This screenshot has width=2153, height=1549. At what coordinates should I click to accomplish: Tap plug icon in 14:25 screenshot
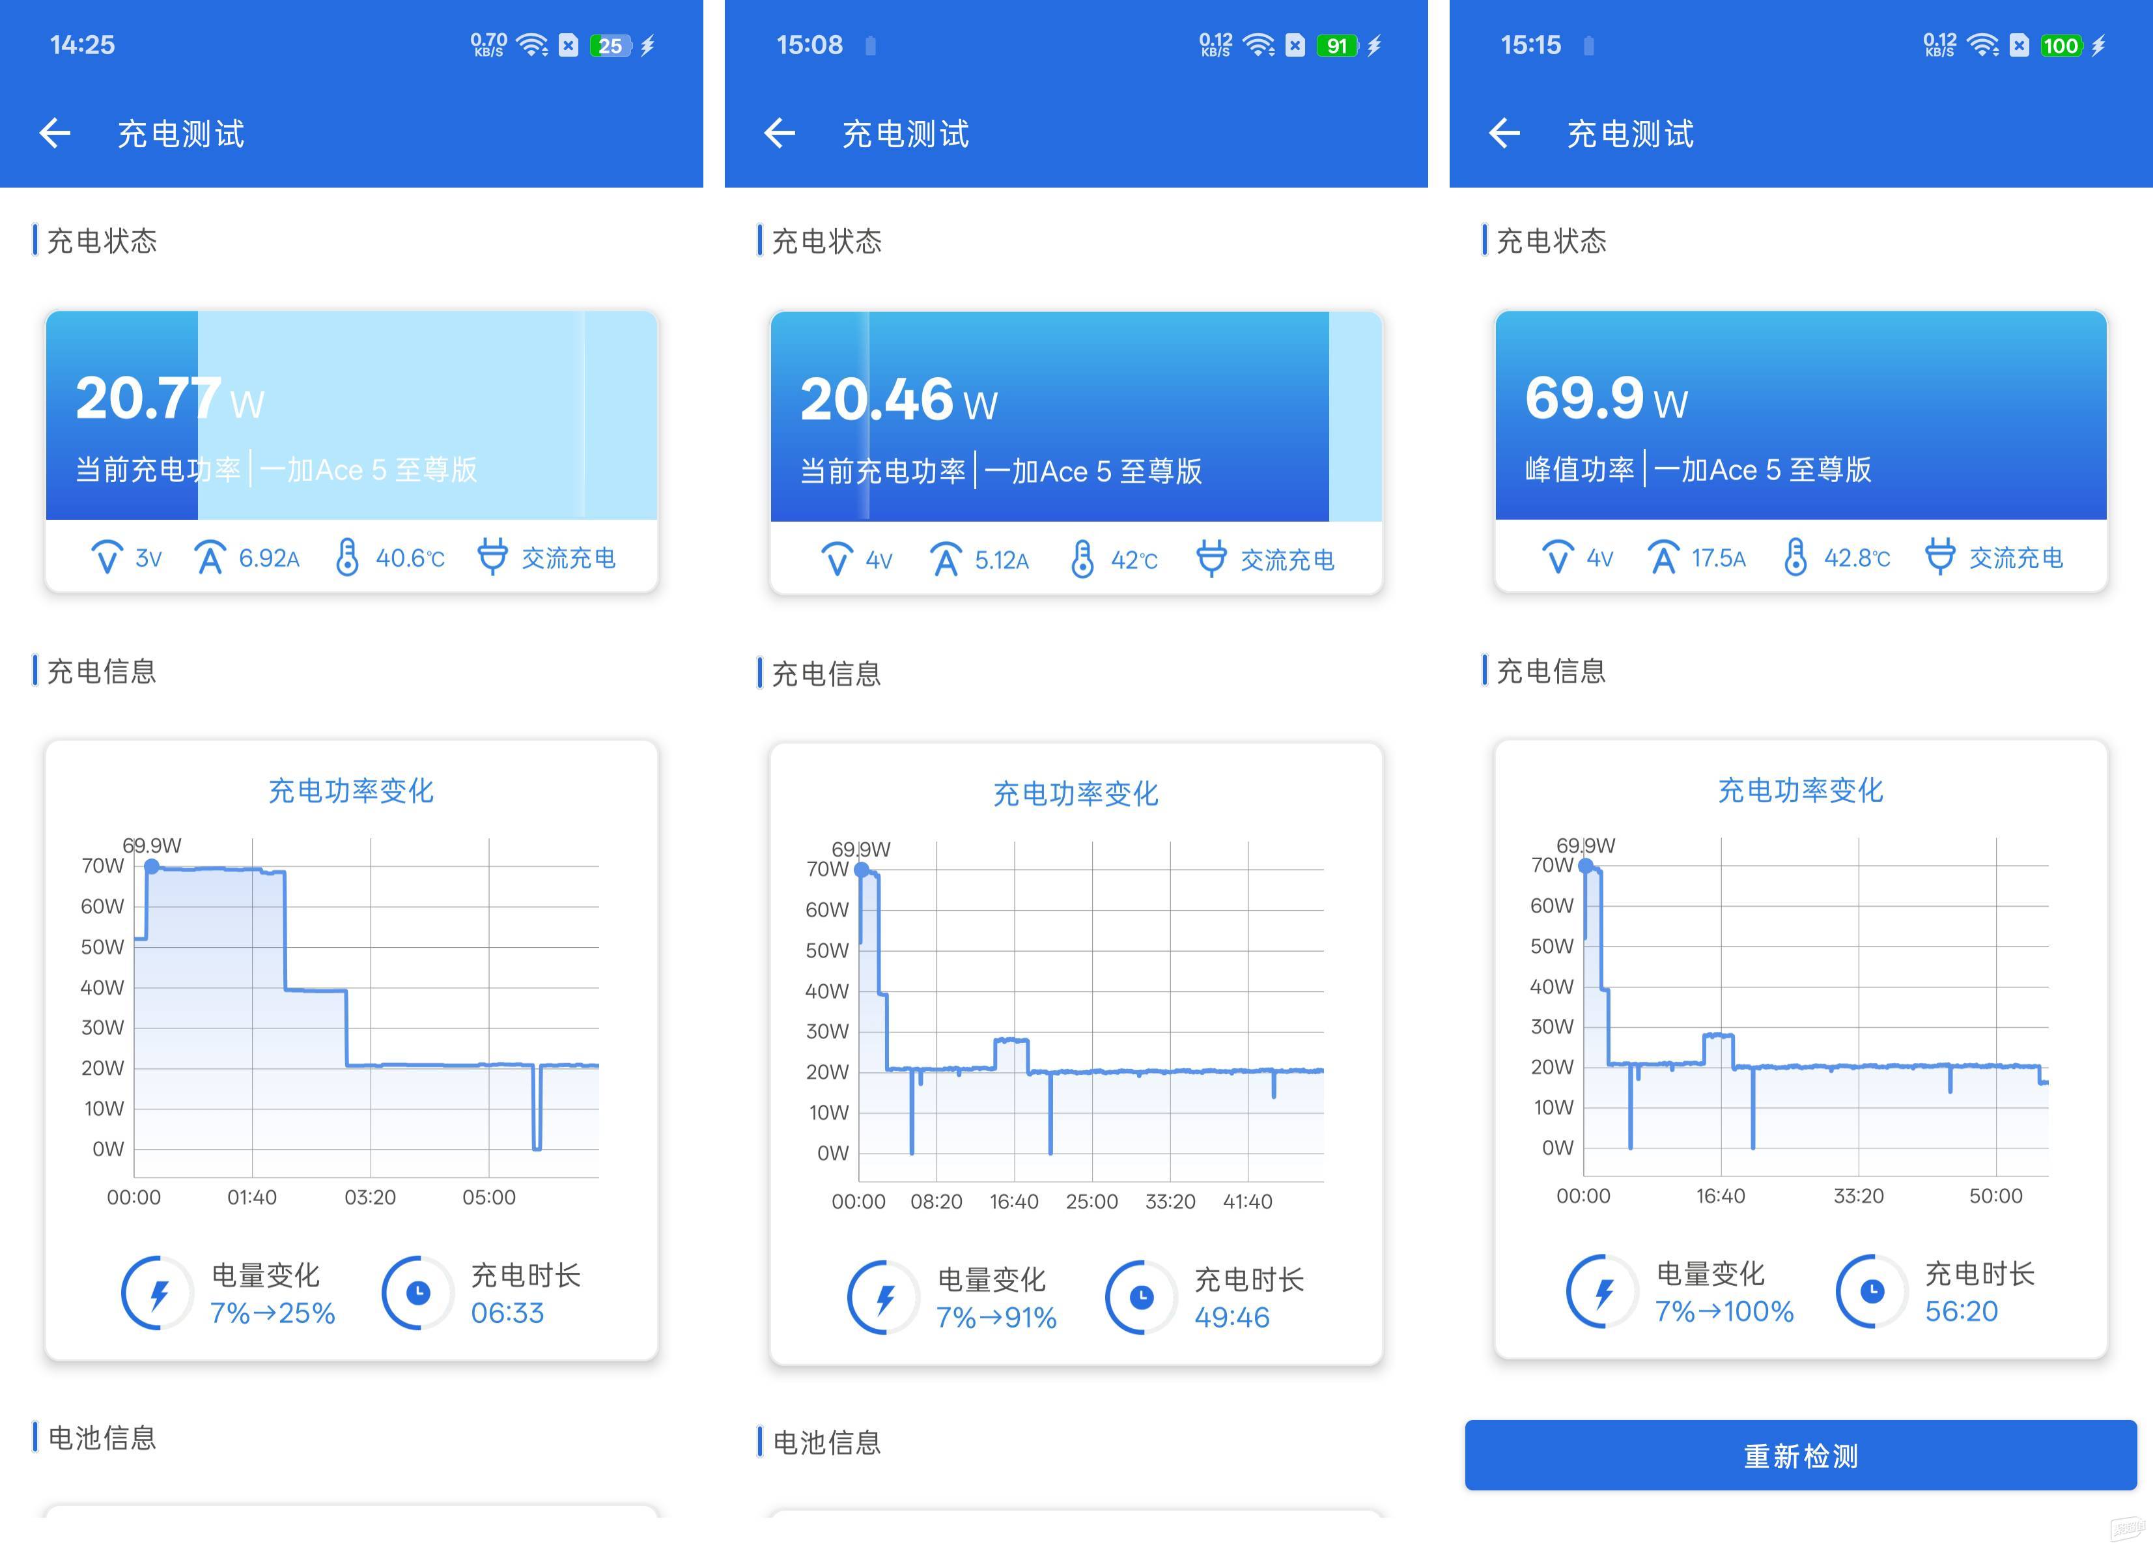click(492, 556)
